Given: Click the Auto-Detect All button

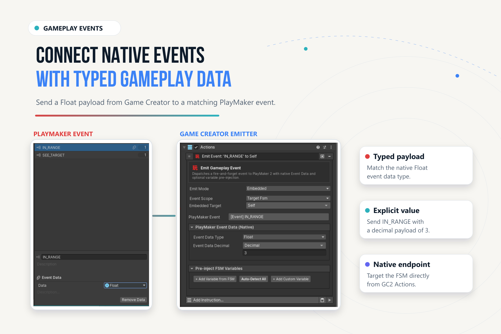Looking at the screenshot, I should point(254,279).
